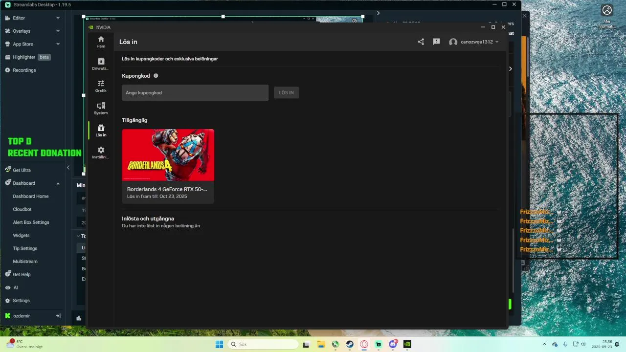Screen dimensions: 626x352
Task: Open Opera browser from the taskbar
Action: coord(364,344)
